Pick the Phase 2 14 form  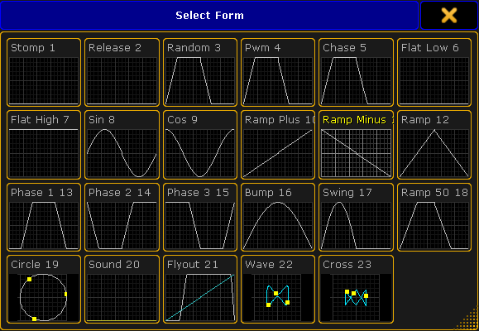(x=122, y=217)
